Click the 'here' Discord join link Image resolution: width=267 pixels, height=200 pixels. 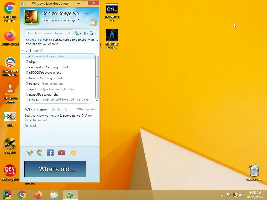[28, 120]
